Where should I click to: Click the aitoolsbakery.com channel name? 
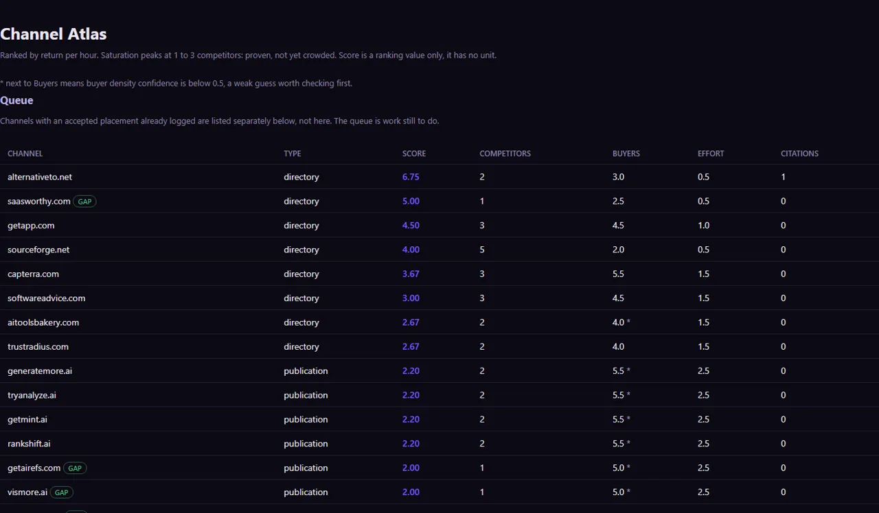(x=43, y=322)
